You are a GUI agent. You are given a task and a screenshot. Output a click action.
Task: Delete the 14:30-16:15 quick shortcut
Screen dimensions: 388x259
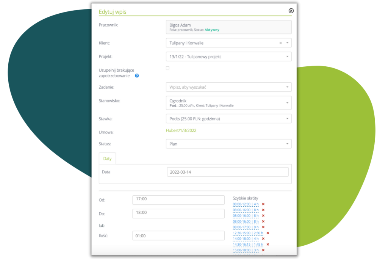(268, 245)
